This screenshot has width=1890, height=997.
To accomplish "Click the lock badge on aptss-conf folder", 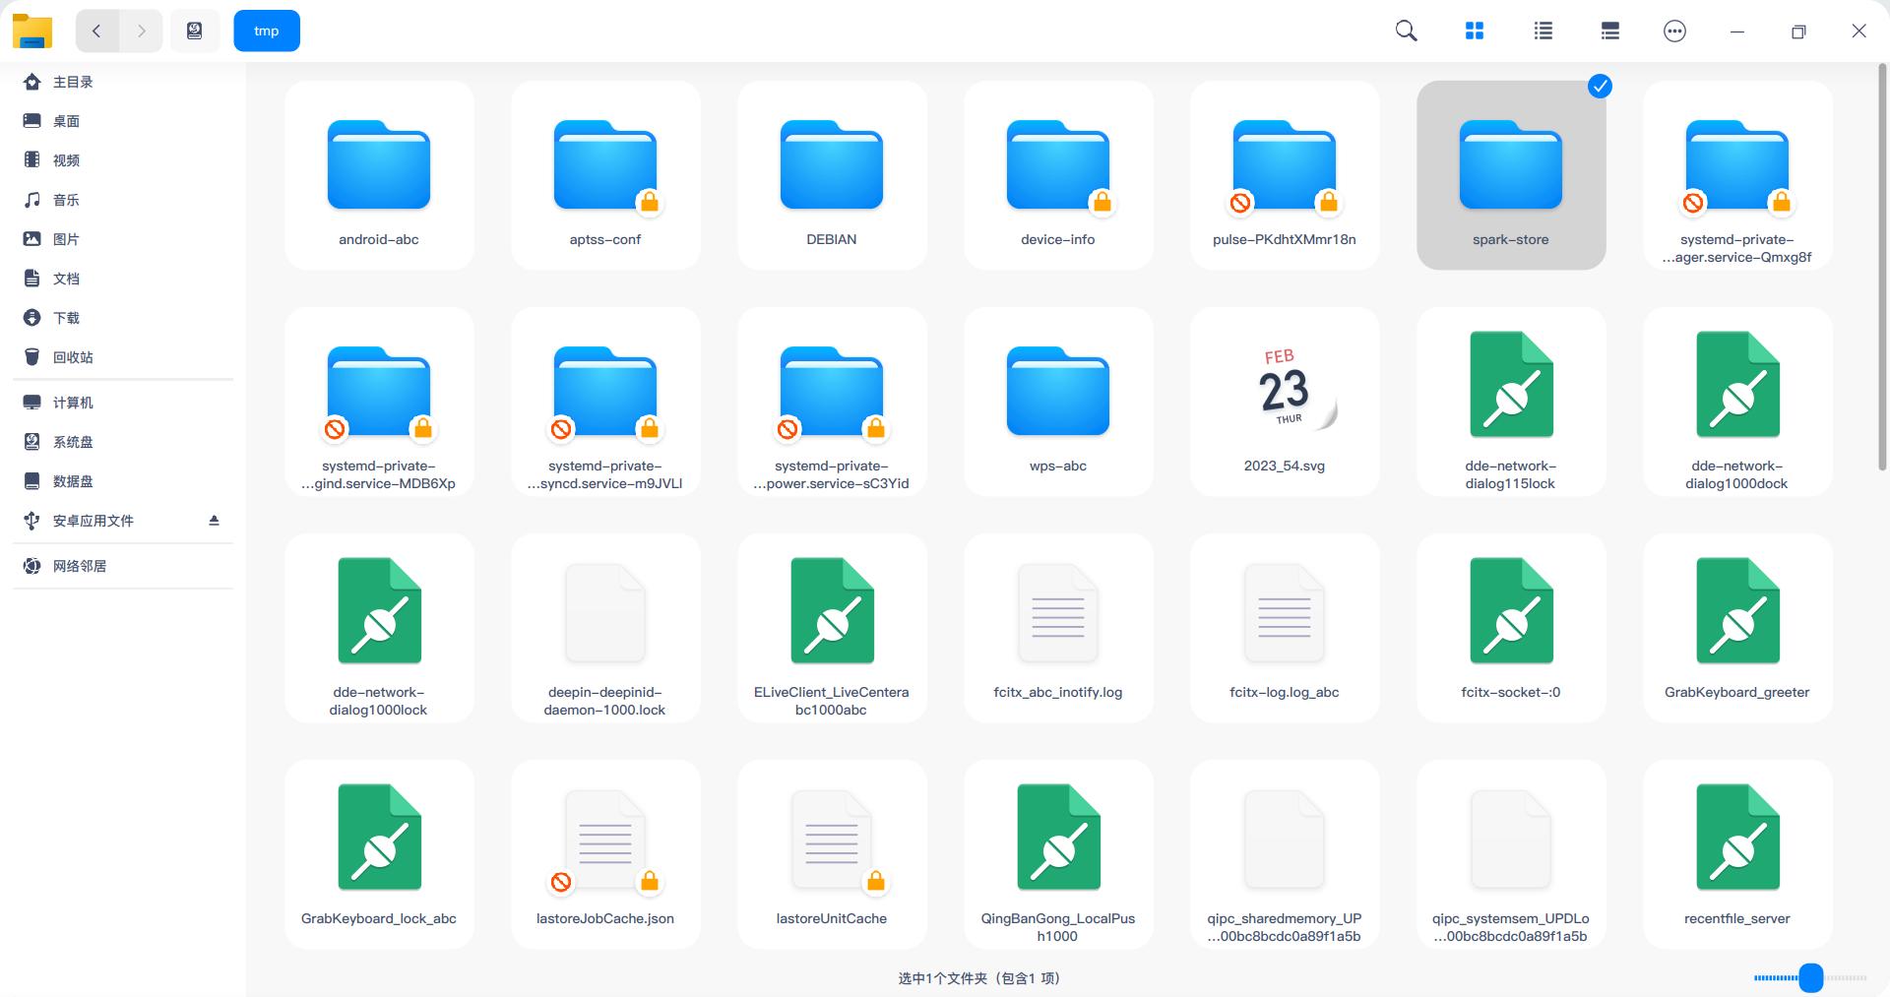I will pyautogui.click(x=650, y=202).
